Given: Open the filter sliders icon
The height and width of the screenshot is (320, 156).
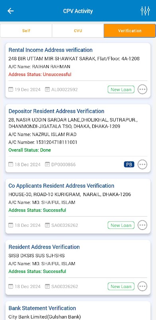Looking at the screenshot, I should coord(145,11).
